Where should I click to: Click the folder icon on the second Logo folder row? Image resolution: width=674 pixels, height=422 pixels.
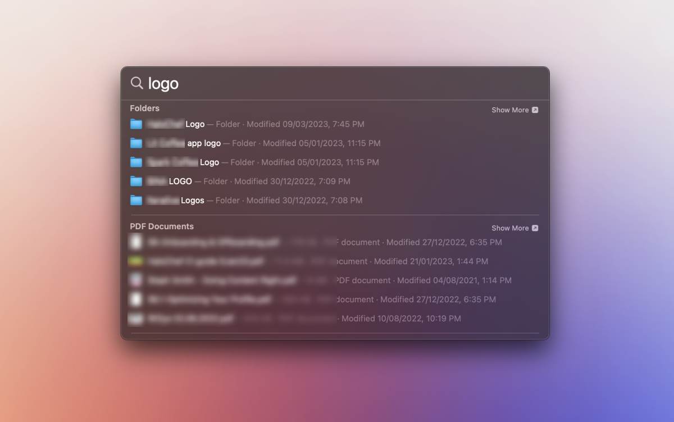click(x=136, y=162)
